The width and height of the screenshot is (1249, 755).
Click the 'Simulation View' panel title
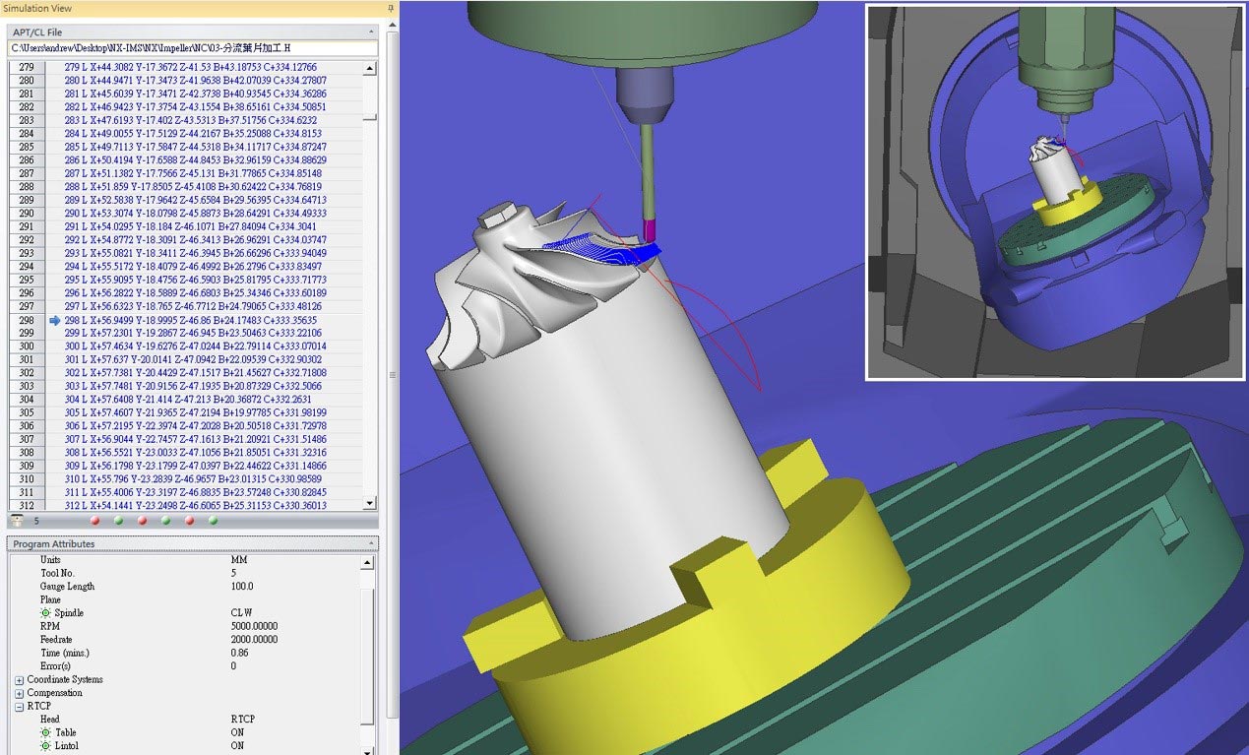[x=37, y=8]
